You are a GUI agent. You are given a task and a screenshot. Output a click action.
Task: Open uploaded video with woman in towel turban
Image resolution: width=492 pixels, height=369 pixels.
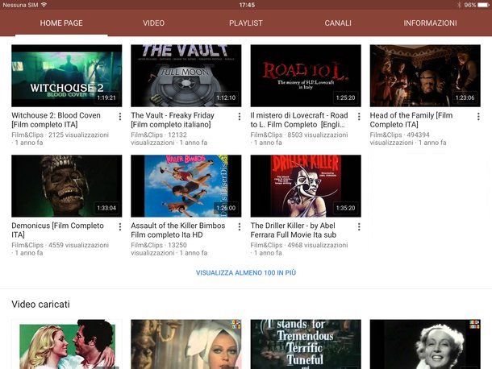(x=186, y=344)
